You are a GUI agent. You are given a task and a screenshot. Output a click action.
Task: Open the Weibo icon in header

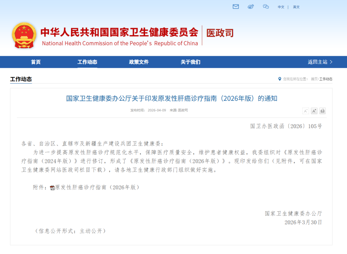(x=251, y=7)
